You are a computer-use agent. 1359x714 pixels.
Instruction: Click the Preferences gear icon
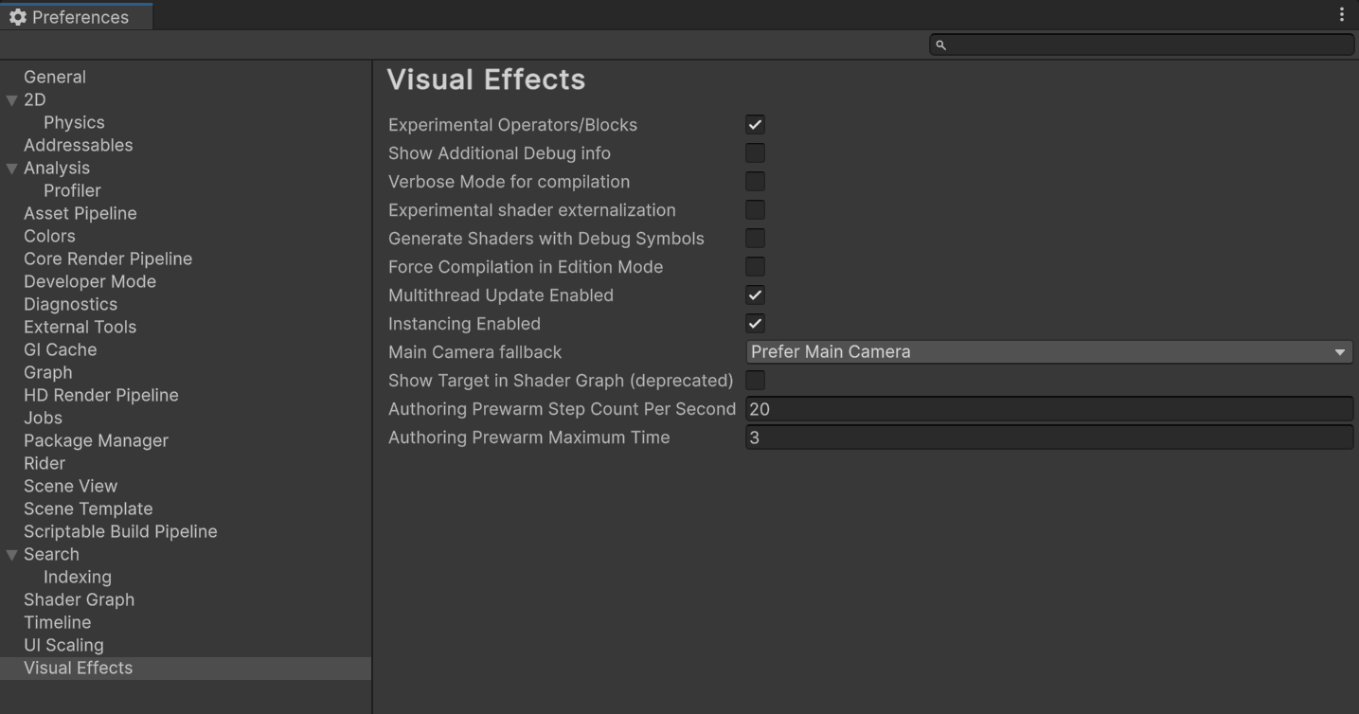[17, 17]
